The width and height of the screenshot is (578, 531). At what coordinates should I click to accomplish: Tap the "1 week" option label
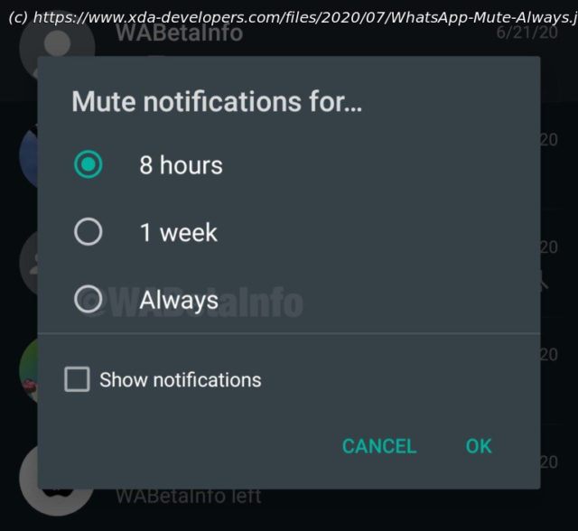[x=179, y=232]
